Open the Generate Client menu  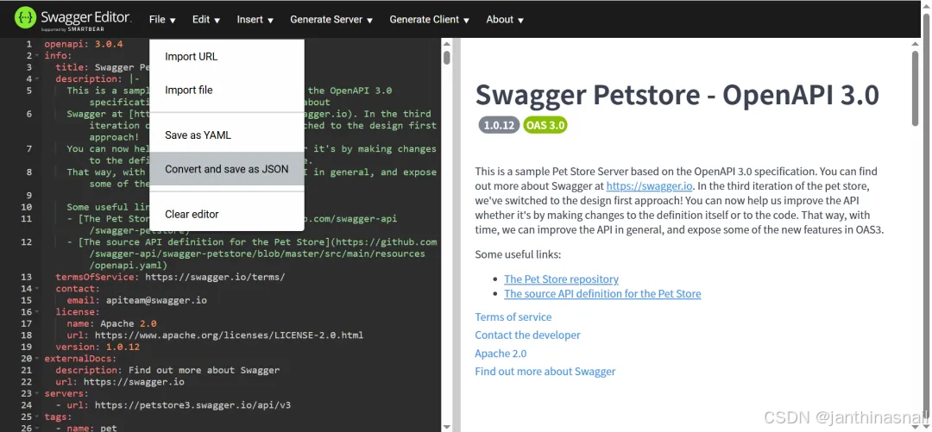point(429,20)
